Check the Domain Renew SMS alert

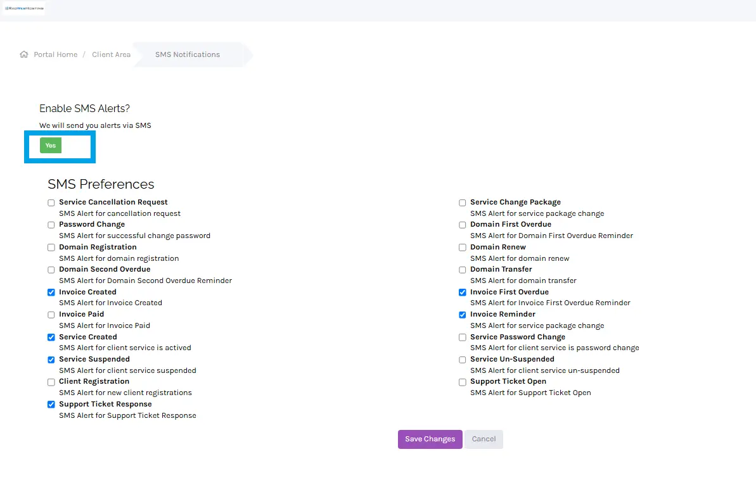coord(462,247)
